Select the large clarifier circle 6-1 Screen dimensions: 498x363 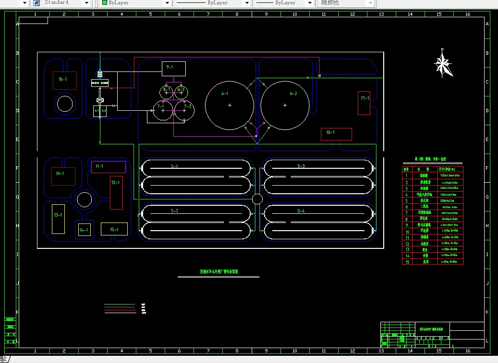pos(230,105)
